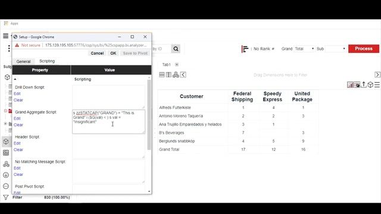Select the Scripting tab
Screen dimensions: 381x214
point(47,61)
